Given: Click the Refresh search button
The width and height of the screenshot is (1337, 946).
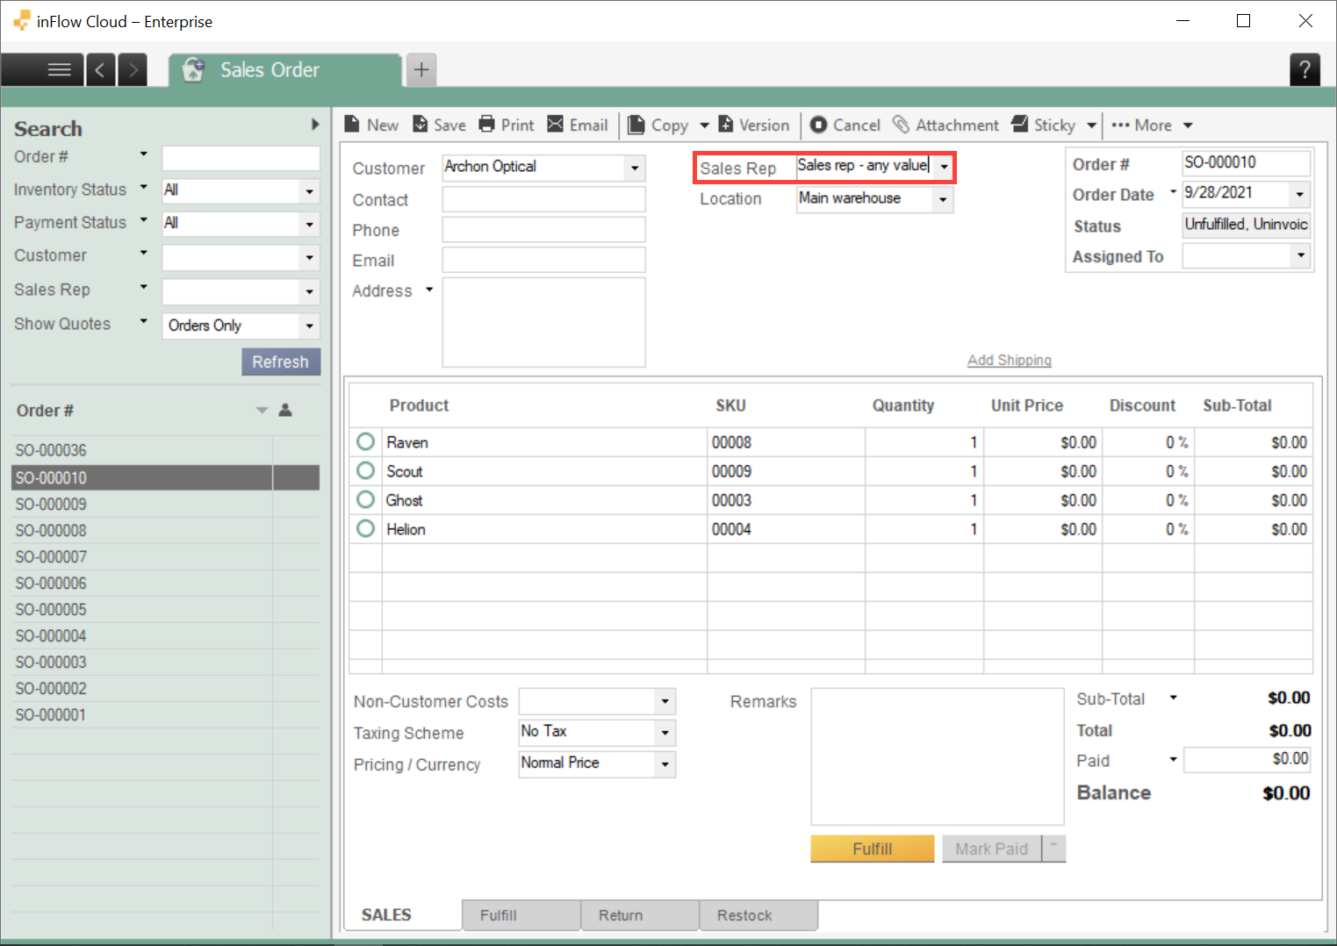Looking at the screenshot, I should coord(281,362).
